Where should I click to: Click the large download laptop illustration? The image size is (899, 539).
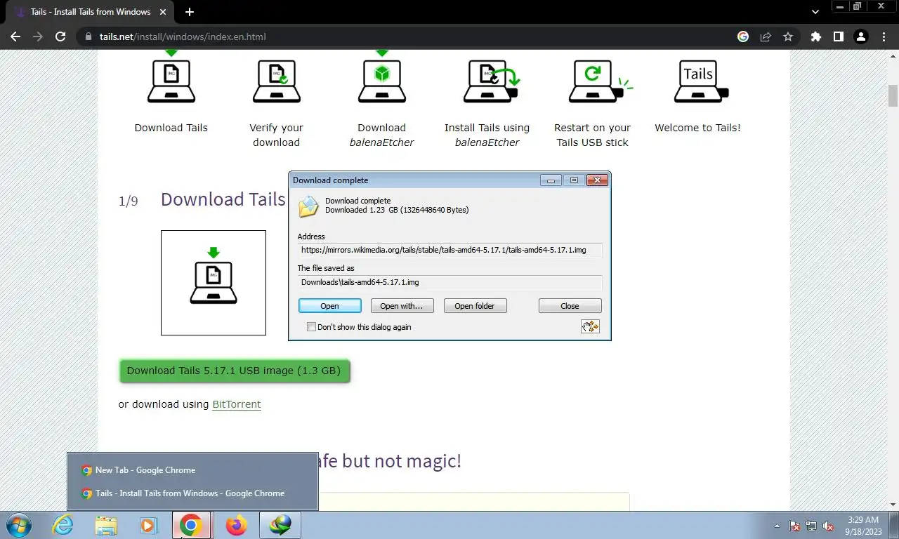point(214,282)
